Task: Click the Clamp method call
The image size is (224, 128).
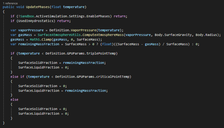Action: pyautogui.click(x=46, y=39)
